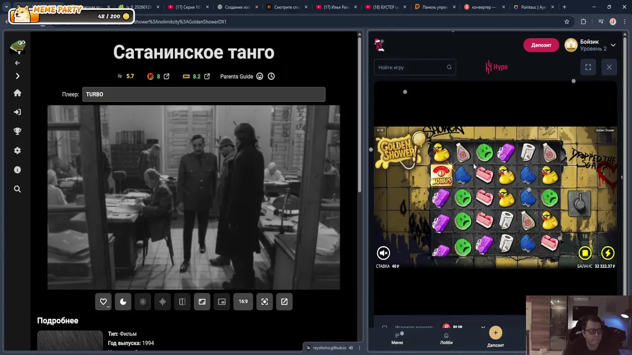Open the search magnifier in the sidebar

point(17,189)
